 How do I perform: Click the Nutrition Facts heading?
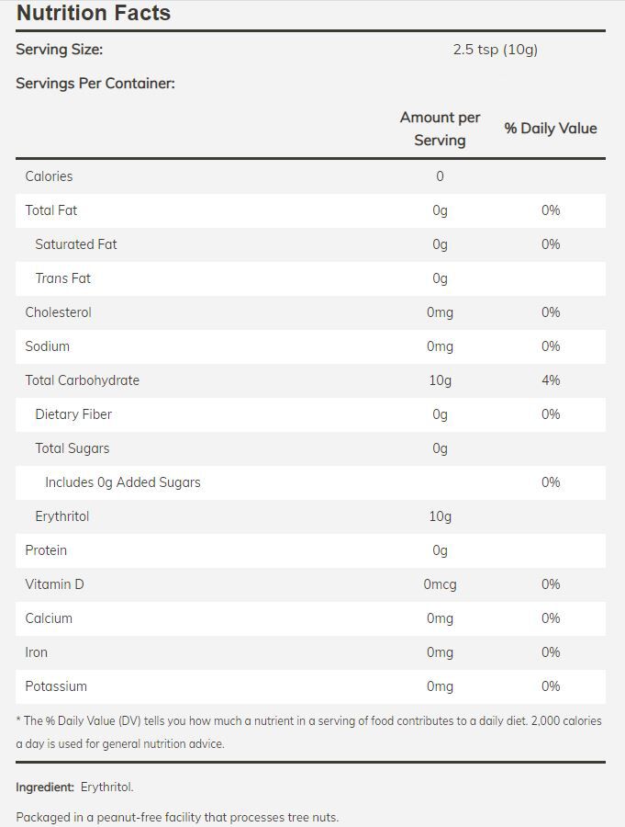(x=94, y=13)
